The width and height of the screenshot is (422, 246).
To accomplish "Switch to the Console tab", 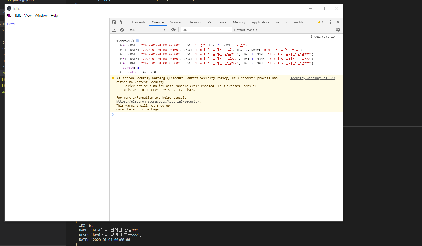I will 158,22.
